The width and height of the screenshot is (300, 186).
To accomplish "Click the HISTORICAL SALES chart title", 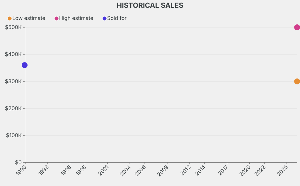I will coord(150,5).
